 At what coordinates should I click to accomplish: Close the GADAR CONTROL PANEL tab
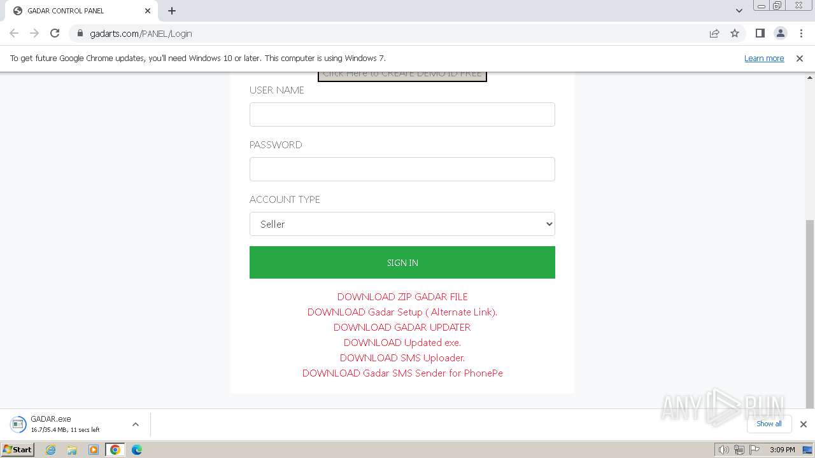pyautogui.click(x=148, y=11)
